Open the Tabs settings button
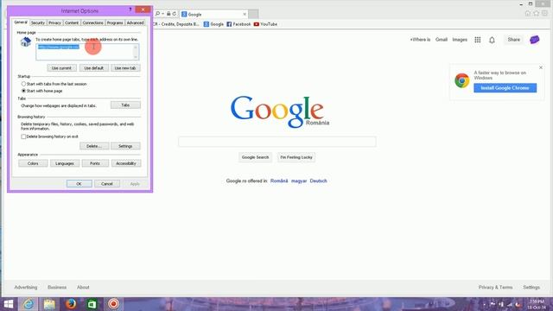 click(x=125, y=105)
